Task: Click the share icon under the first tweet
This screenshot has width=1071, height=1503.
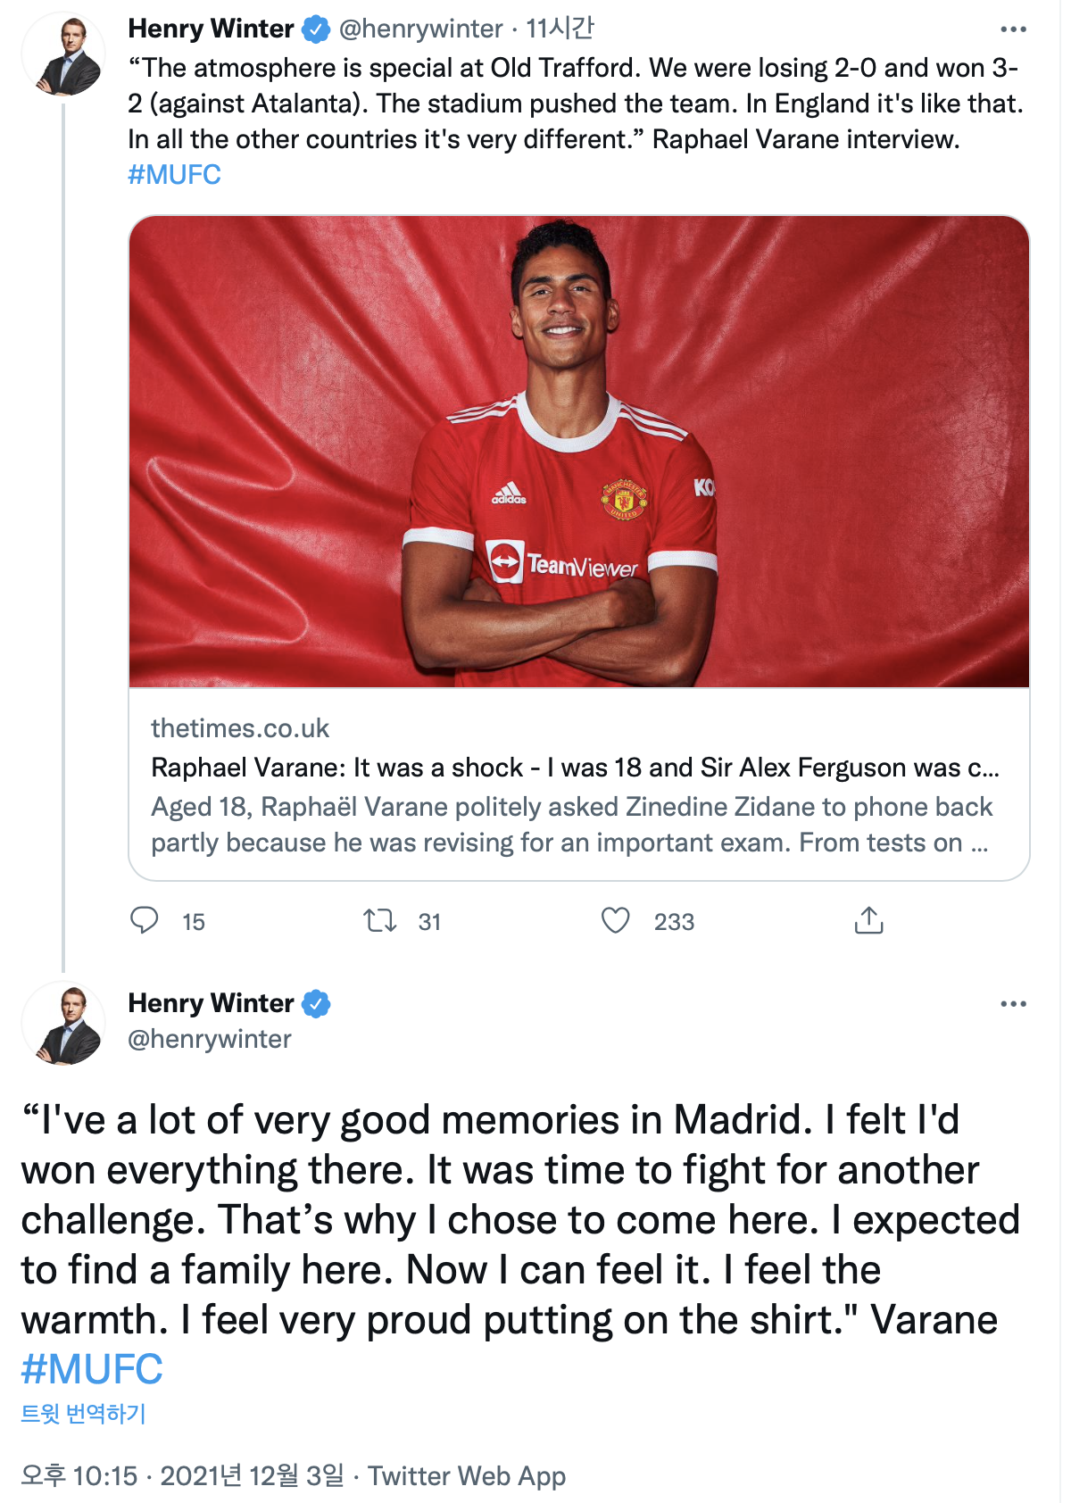Action: click(868, 920)
